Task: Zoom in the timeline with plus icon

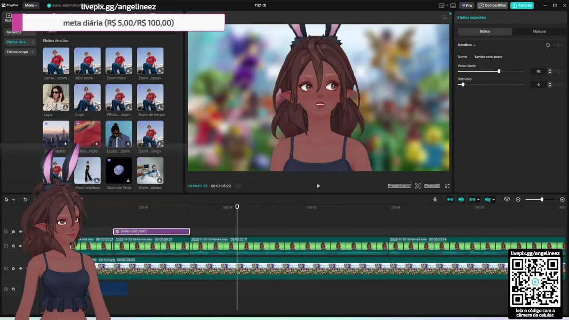Action: click(562, 200)
